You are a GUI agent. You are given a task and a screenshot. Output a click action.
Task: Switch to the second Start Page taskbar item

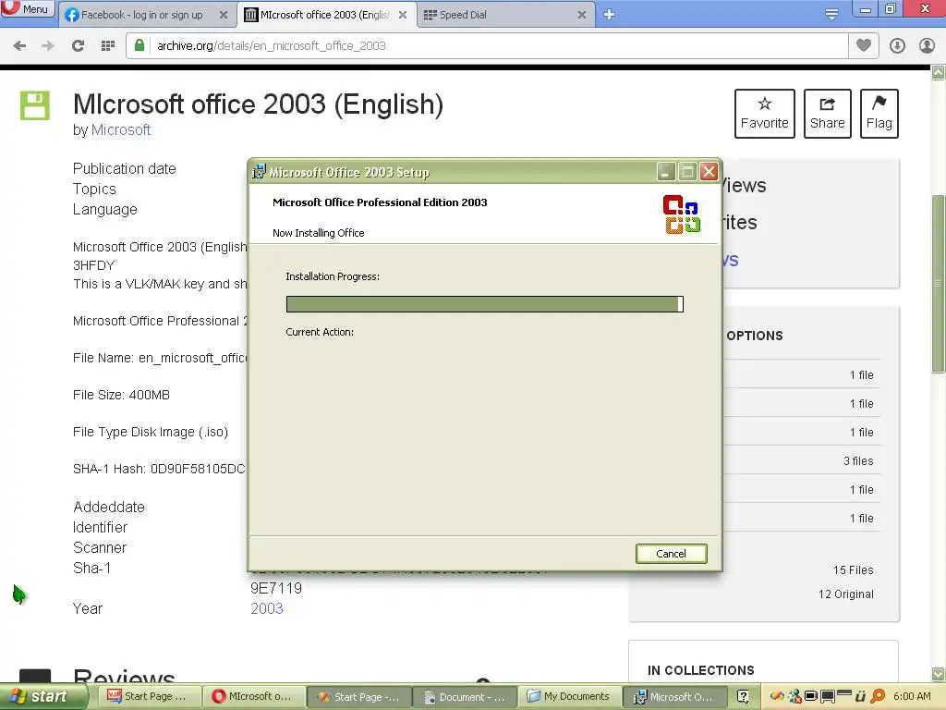pyautogui.click(x=359, y=696)
